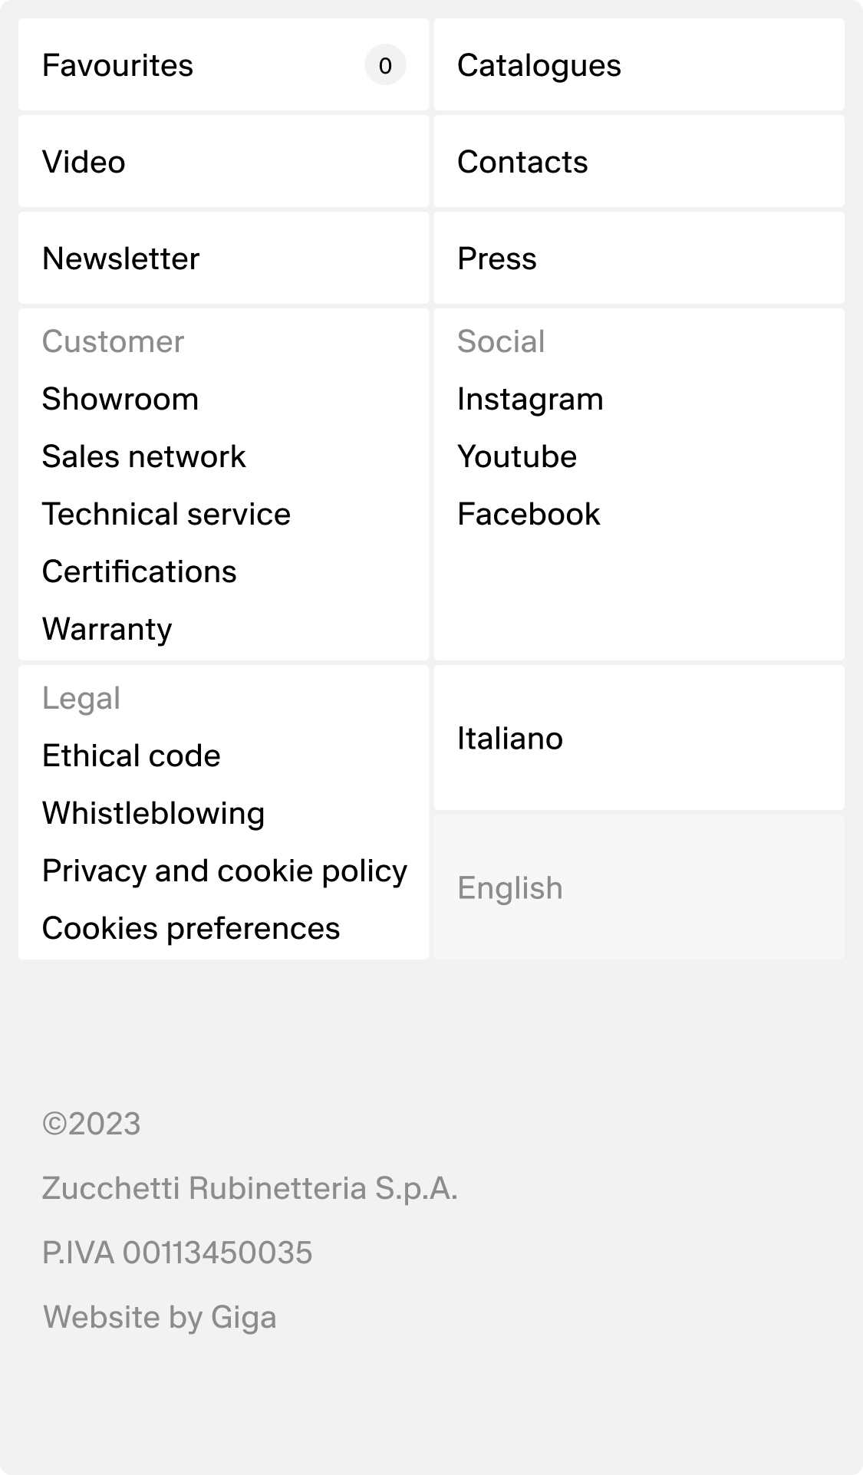Visit the Instagram social link
Image resolution: width=863 pixels, height=1475 pixels.
(x=530, y=400)
